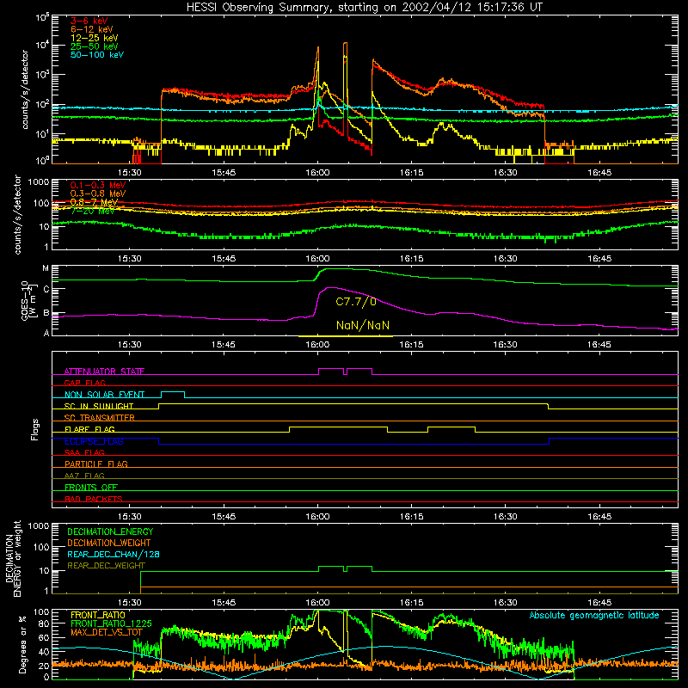Click the 0.1-0.3 MeV legend label

98,185
